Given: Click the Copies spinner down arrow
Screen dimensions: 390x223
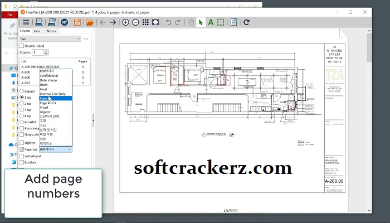Looking at the screenshot, I should tap(46, 54).
